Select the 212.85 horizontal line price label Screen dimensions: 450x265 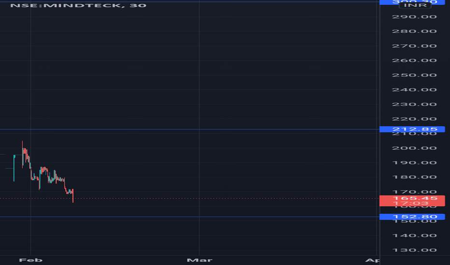click(x=412, y=129)
